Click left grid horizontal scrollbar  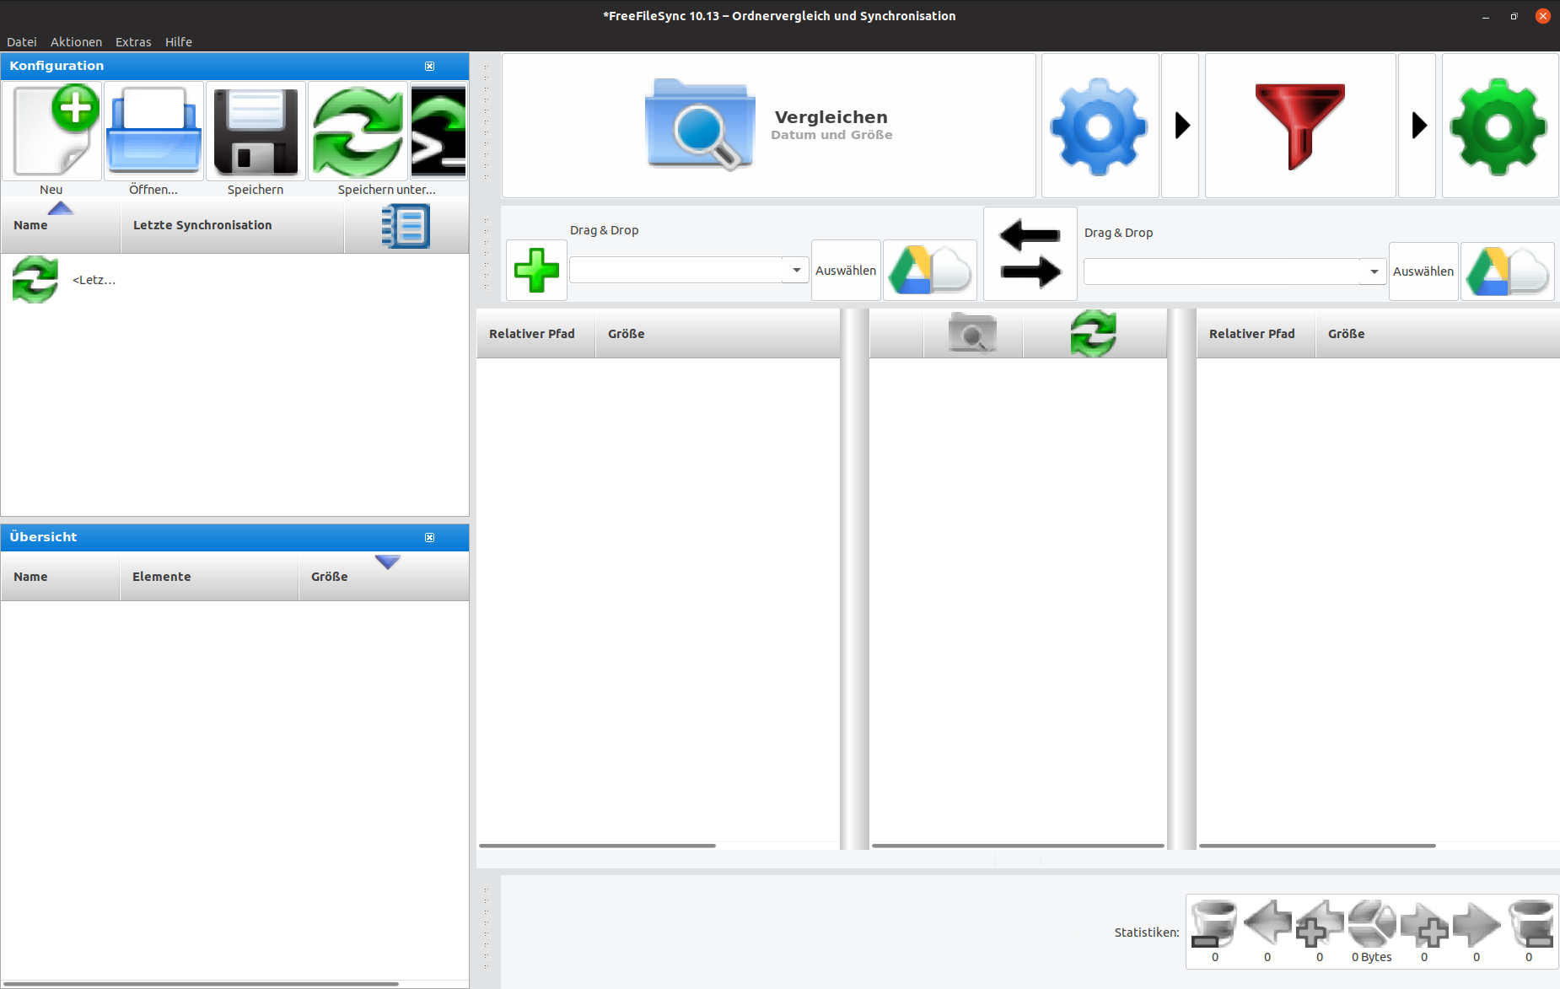click(597, 845)
